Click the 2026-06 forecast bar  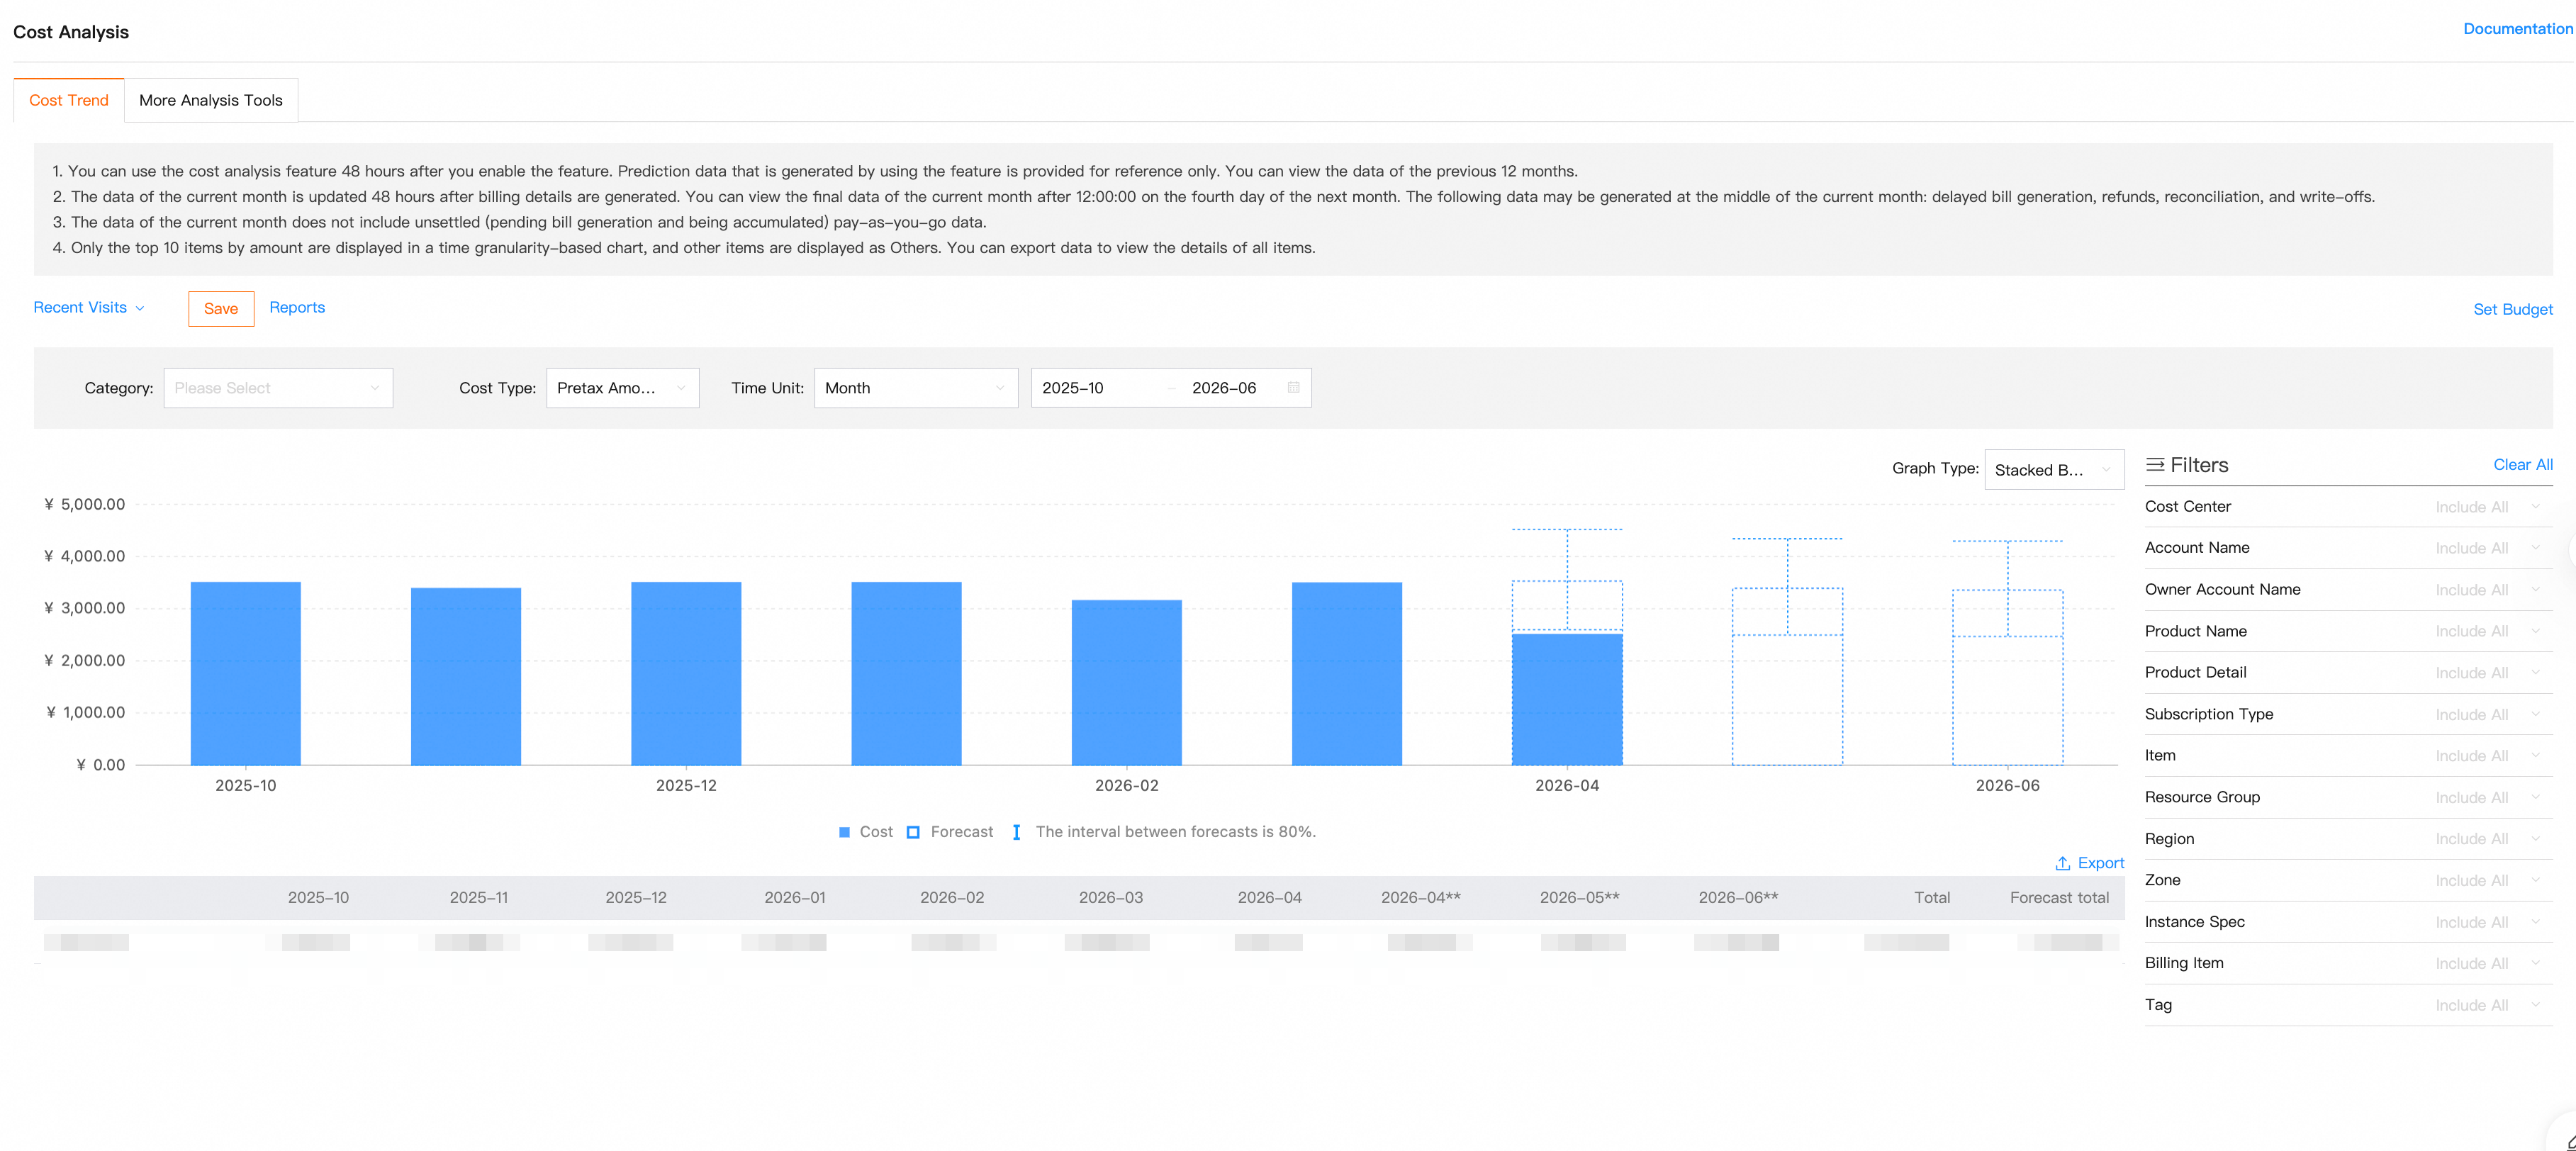tap(2008, 678)
